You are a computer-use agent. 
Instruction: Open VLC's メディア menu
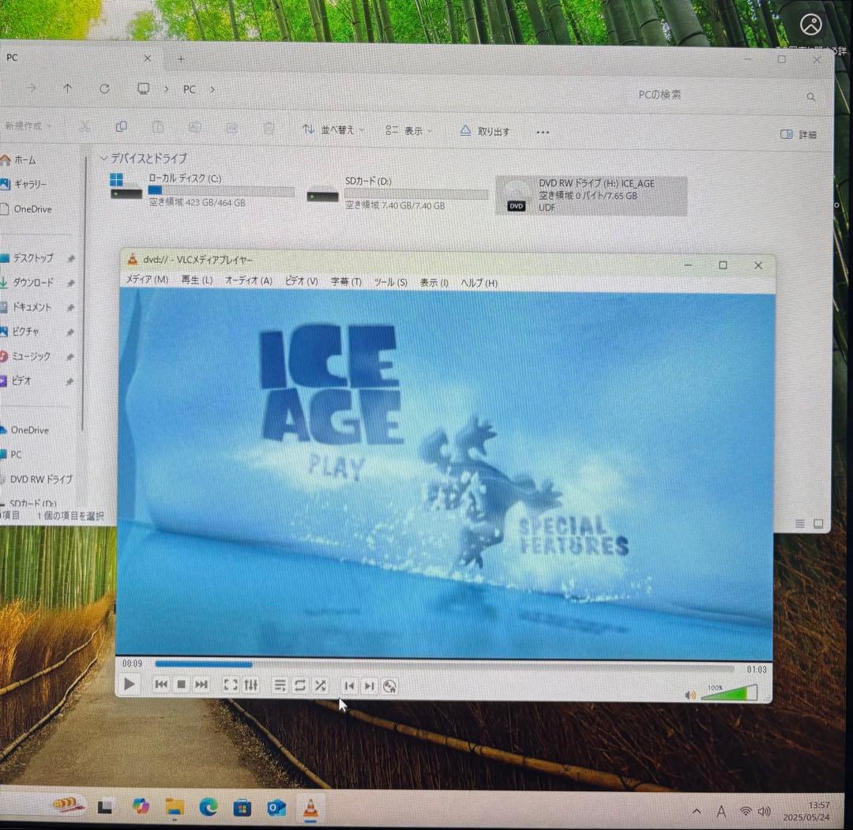pos(146,282)
